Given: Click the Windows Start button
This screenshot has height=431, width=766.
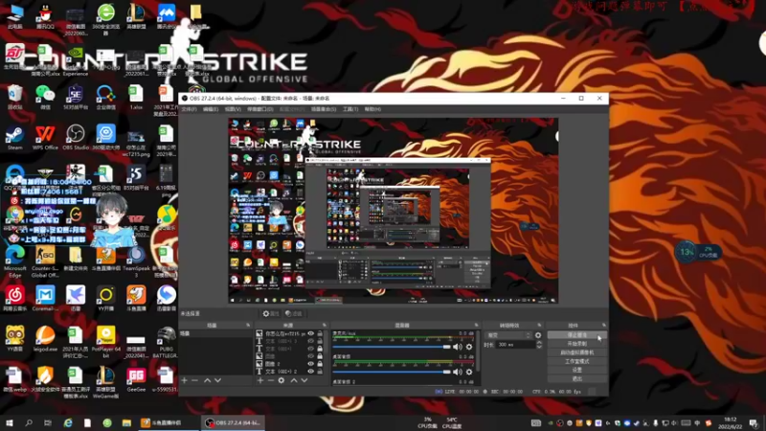Looking at the screenshot, I should pos(9,423).
